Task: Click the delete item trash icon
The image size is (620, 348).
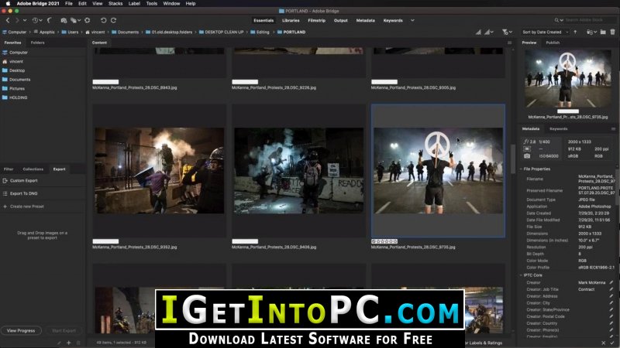Action: click(x=612, y=32)
